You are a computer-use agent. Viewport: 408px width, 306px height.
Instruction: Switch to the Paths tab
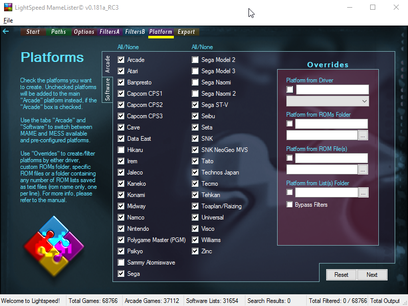coord(59,32)
